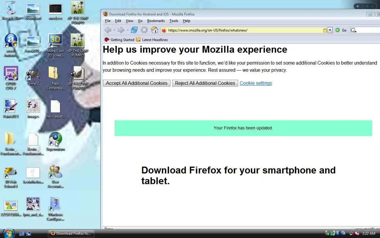Select the Gimp 2 desktop icon
Screen dimensions: 380x238
(x=33, y=76)
